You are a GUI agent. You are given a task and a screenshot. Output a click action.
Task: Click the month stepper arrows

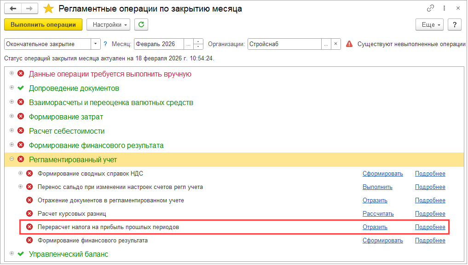tap(198, 44)
